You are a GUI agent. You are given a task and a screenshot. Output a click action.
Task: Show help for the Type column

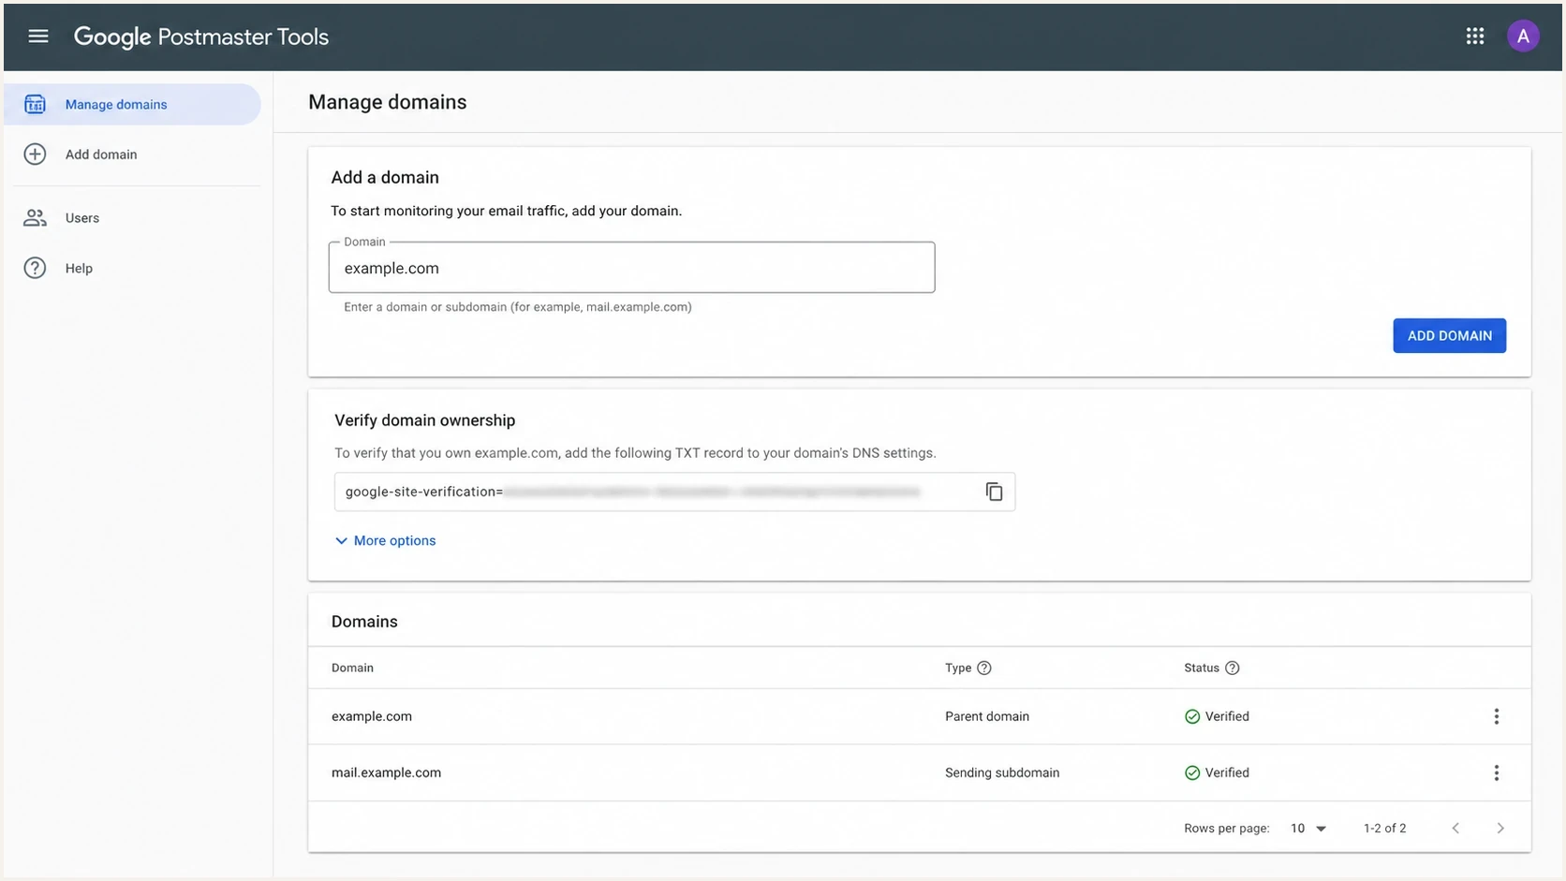pyautogui.click(x=983, y=668)
